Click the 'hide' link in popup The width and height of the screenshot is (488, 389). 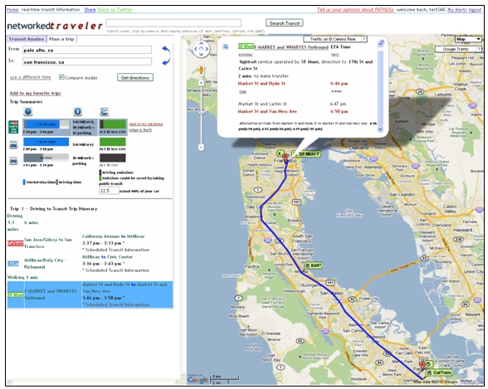242,92
